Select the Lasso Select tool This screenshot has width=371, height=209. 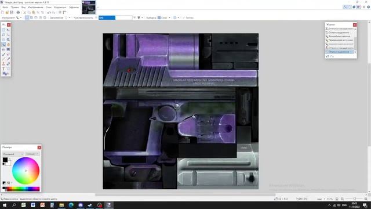point(3,35)
